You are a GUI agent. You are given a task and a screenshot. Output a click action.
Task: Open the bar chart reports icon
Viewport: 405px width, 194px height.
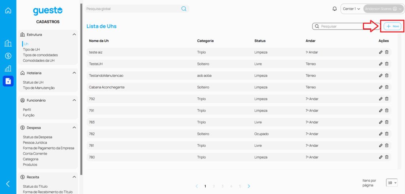(x=8, y=69)
